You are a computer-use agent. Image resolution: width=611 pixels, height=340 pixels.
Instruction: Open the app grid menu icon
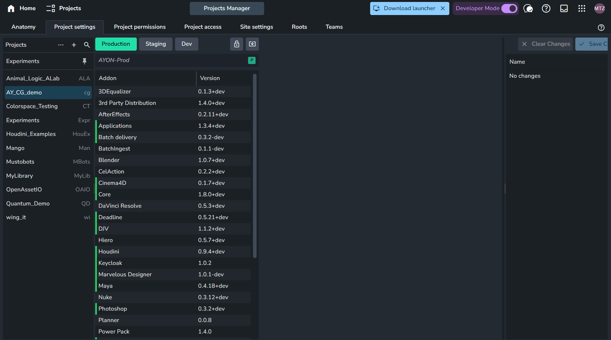click(582, 8)
